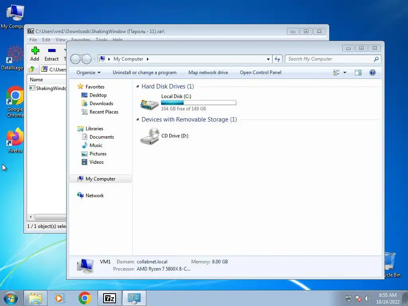Open Edit menu in 7-Zip window
408x306 pixels.
46,39
